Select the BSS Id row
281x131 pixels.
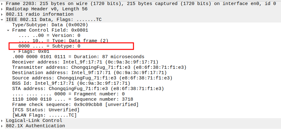(x=71, y=83)
